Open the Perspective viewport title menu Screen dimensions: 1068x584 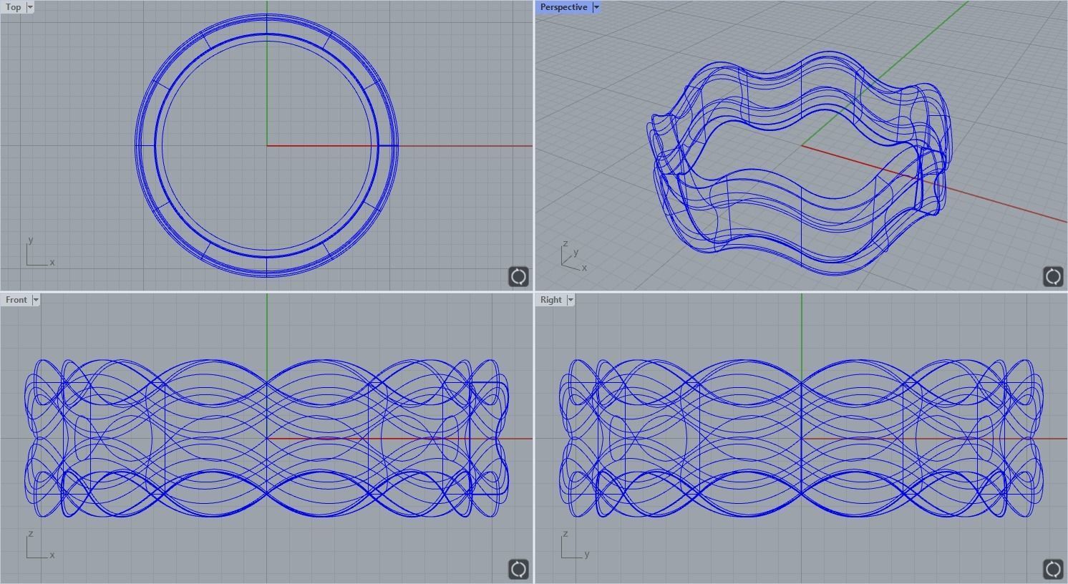(563, 7)
